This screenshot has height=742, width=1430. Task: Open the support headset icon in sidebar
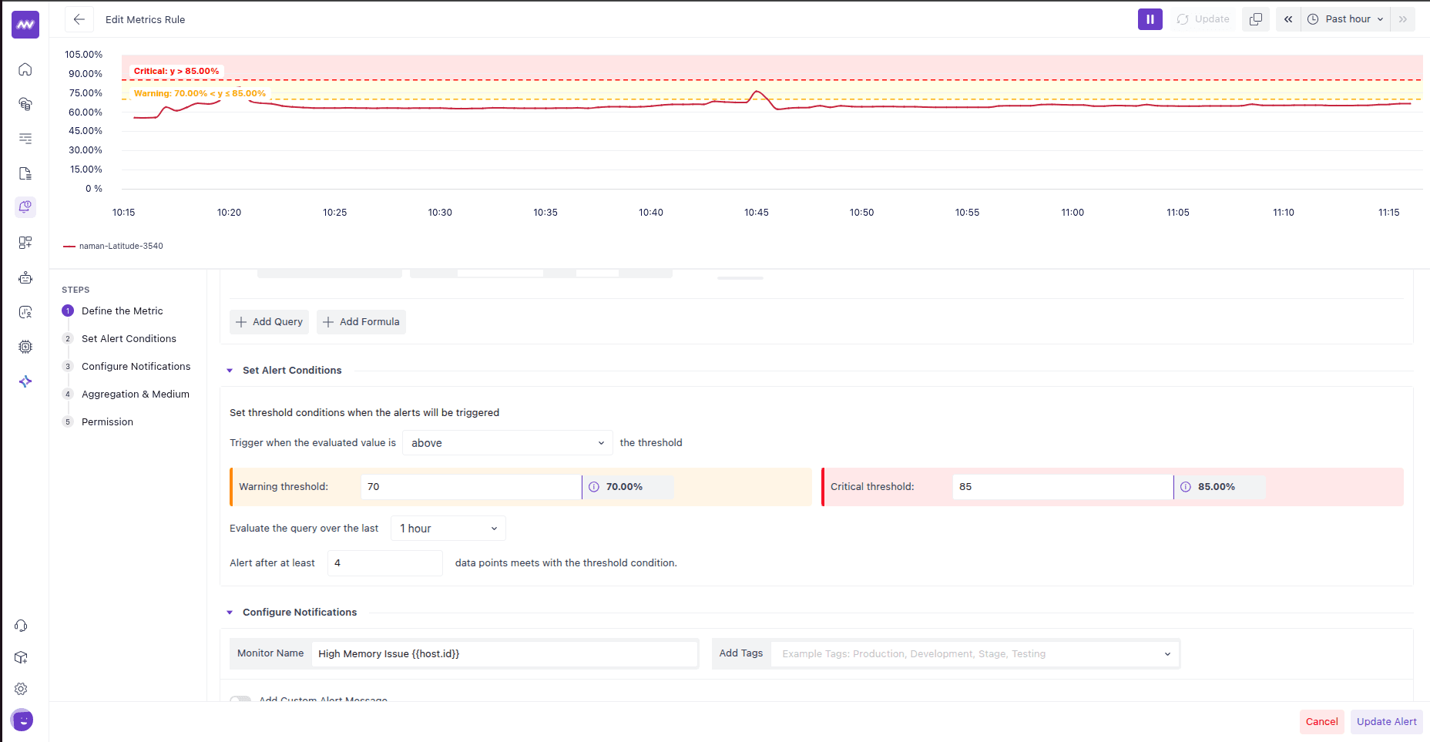(x=22, y=626)
